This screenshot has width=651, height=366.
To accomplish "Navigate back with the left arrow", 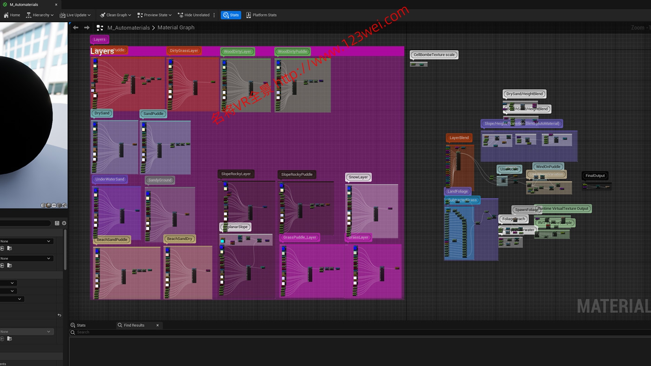I will 76,28.
